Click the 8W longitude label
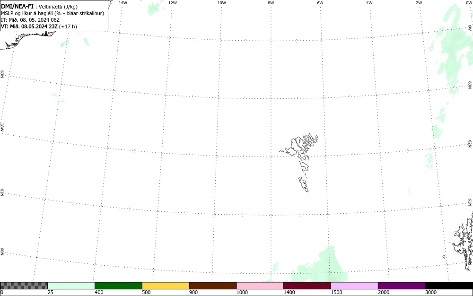Viewport: 473px width, 296px height. tap(271, 3)
